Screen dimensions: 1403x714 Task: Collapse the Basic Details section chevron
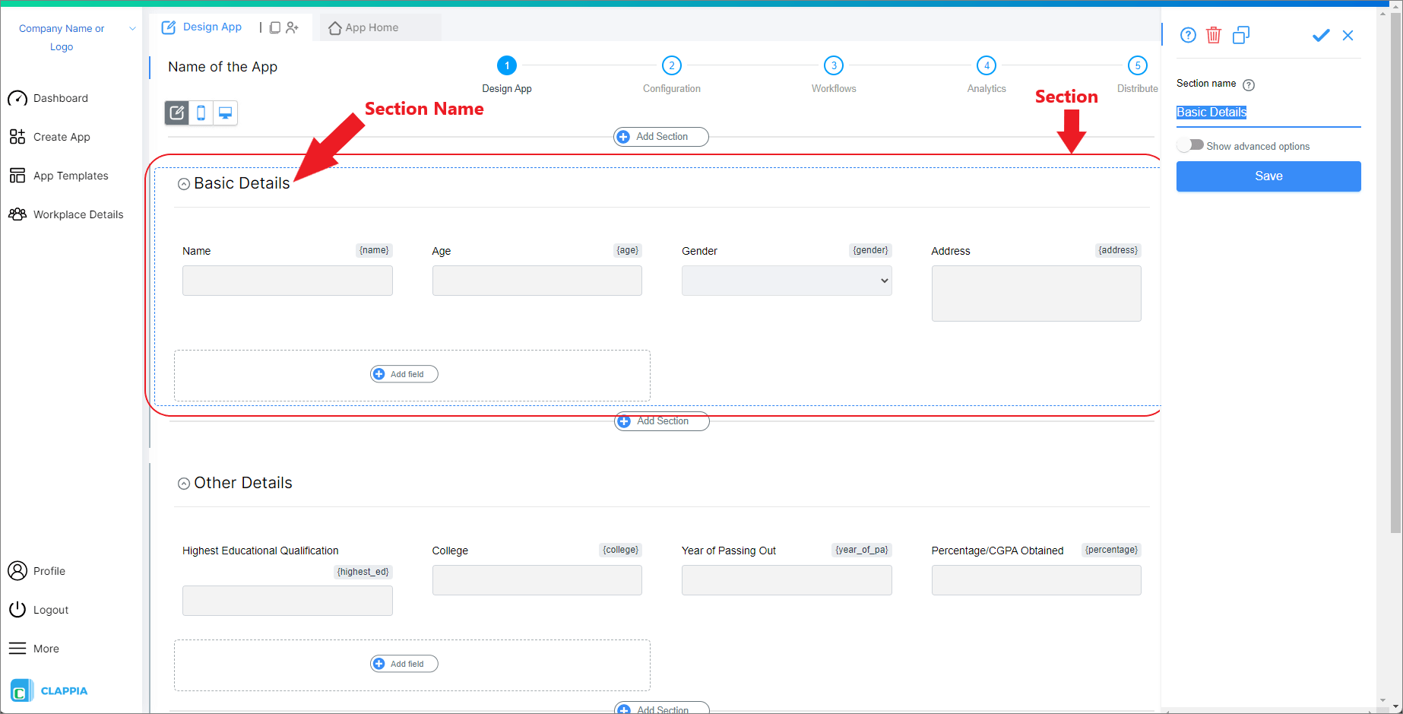pos(183,183)
